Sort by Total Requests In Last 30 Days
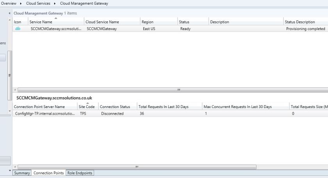The width and height of the screenshot is (328, 178). tap(169, 106)
